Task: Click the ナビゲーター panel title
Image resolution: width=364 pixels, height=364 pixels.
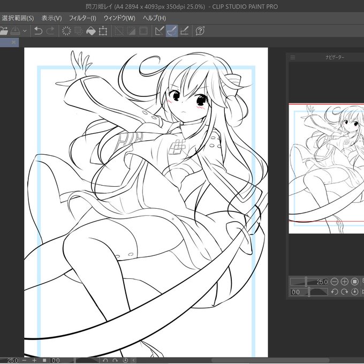Action: click(335, 57)
